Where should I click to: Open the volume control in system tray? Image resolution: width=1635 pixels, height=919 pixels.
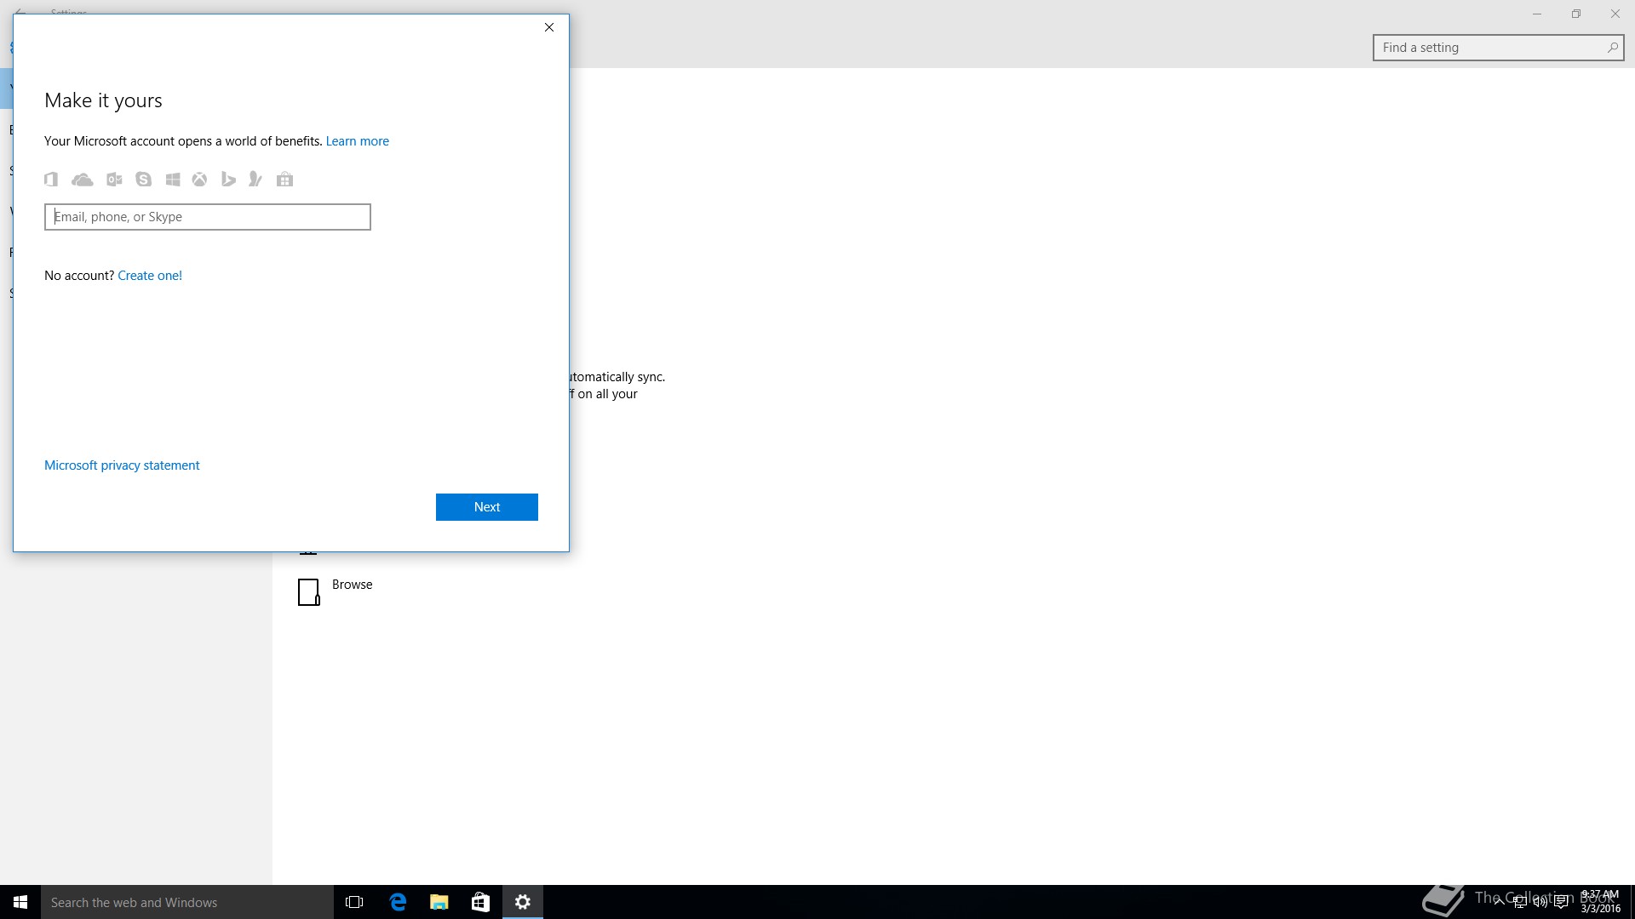click(x=1540, y=902)
